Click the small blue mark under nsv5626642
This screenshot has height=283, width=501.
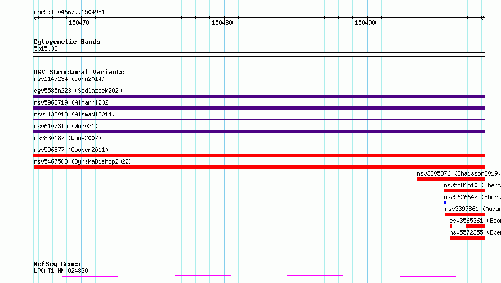[445, 203]
